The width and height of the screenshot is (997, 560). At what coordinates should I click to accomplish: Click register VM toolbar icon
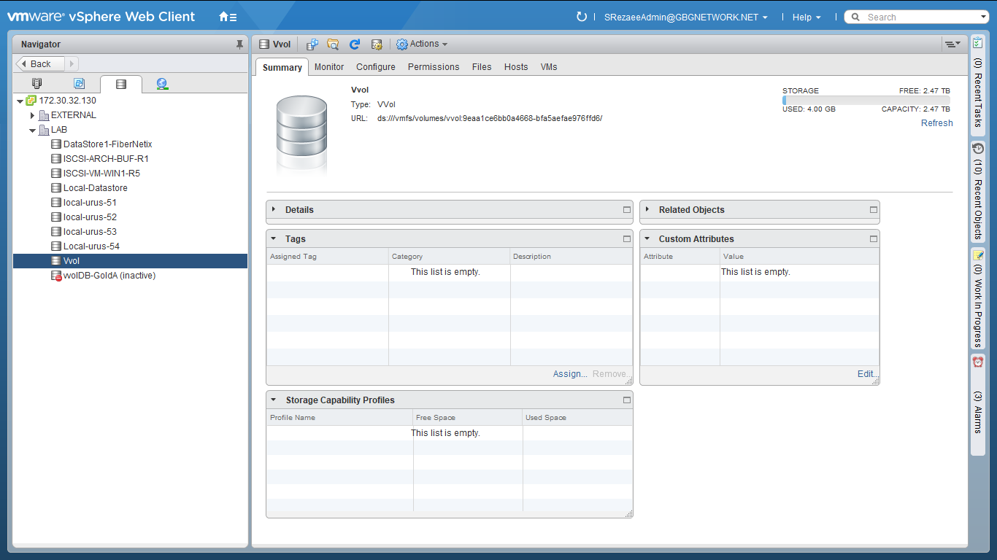click(312, 44)
